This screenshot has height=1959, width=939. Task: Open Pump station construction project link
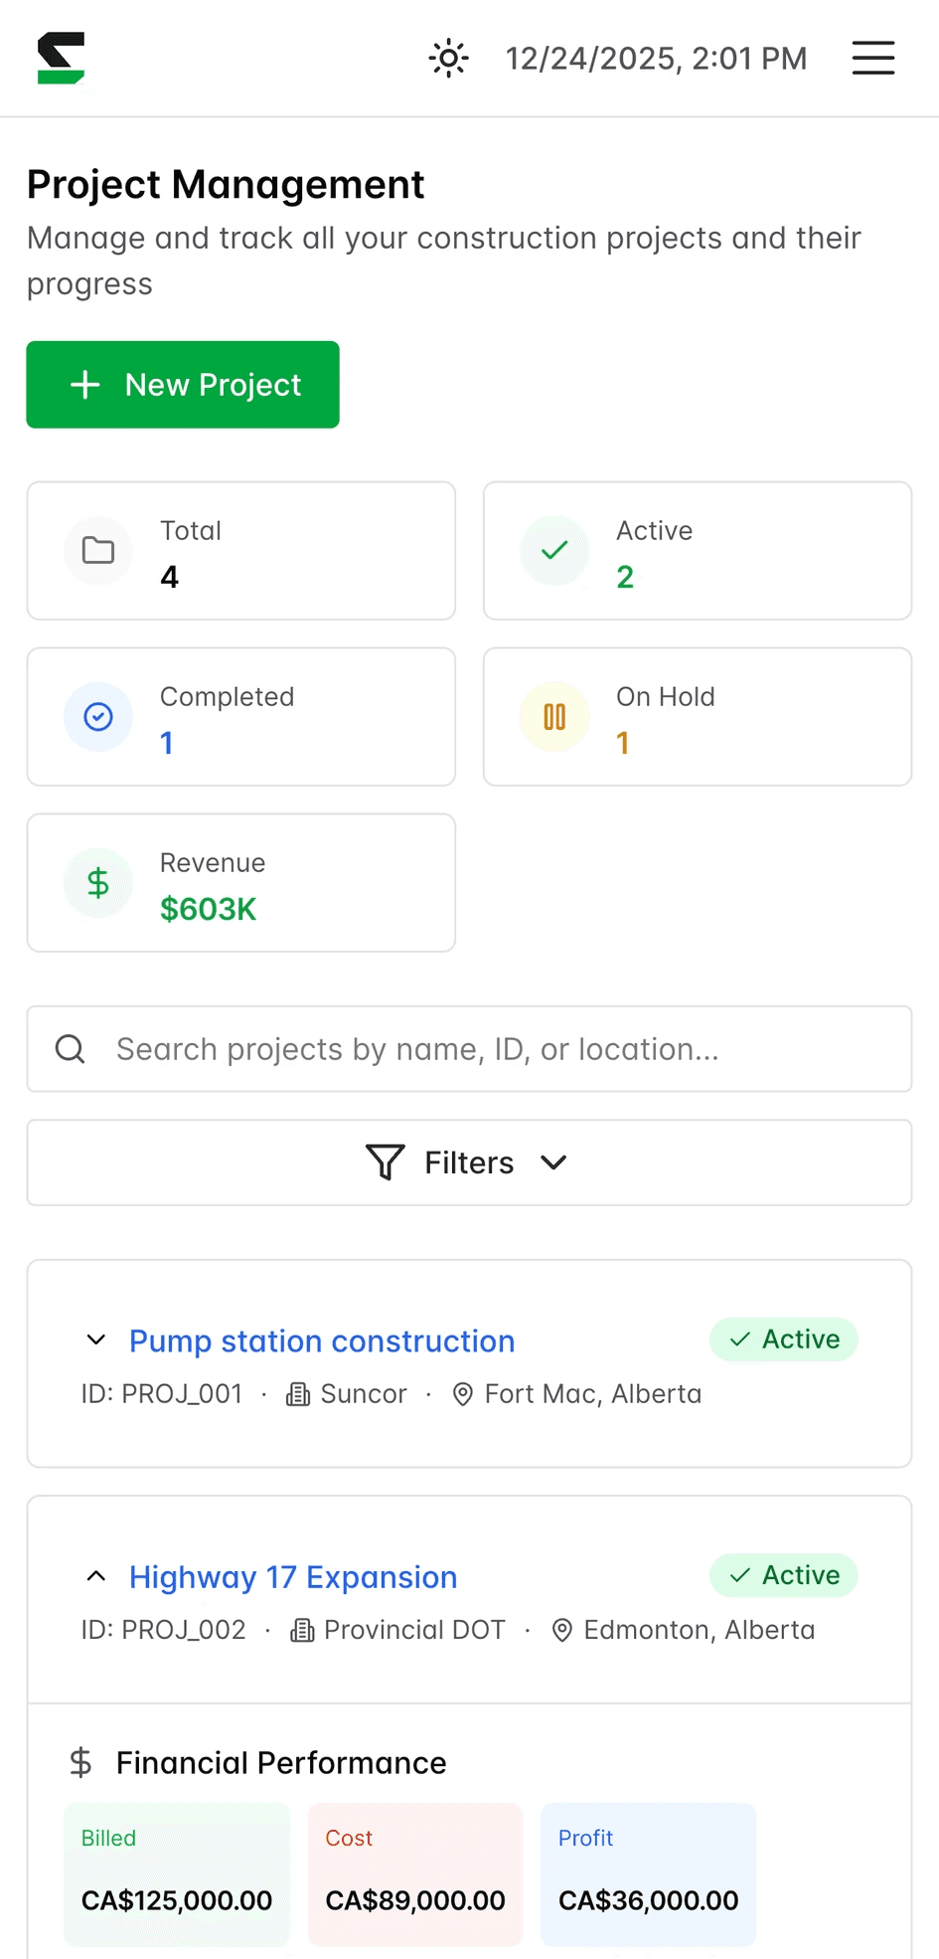[x=322, y=1340]
